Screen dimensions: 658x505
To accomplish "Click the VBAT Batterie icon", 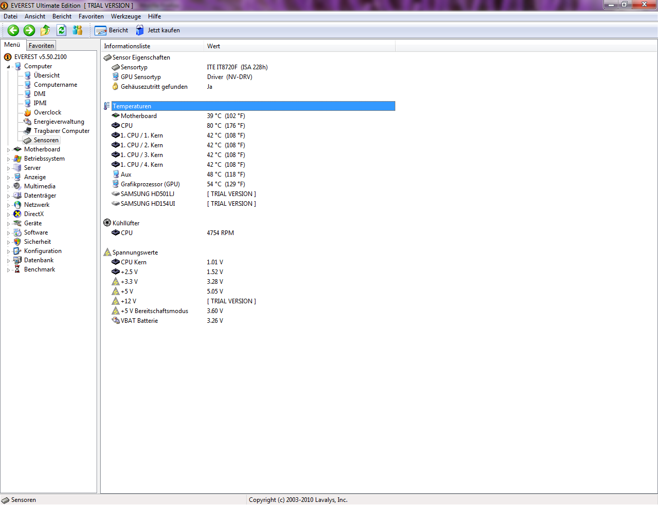I will [x=116, y=321].
